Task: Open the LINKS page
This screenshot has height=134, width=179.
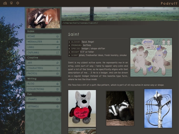Action: [x=43, y=47]
